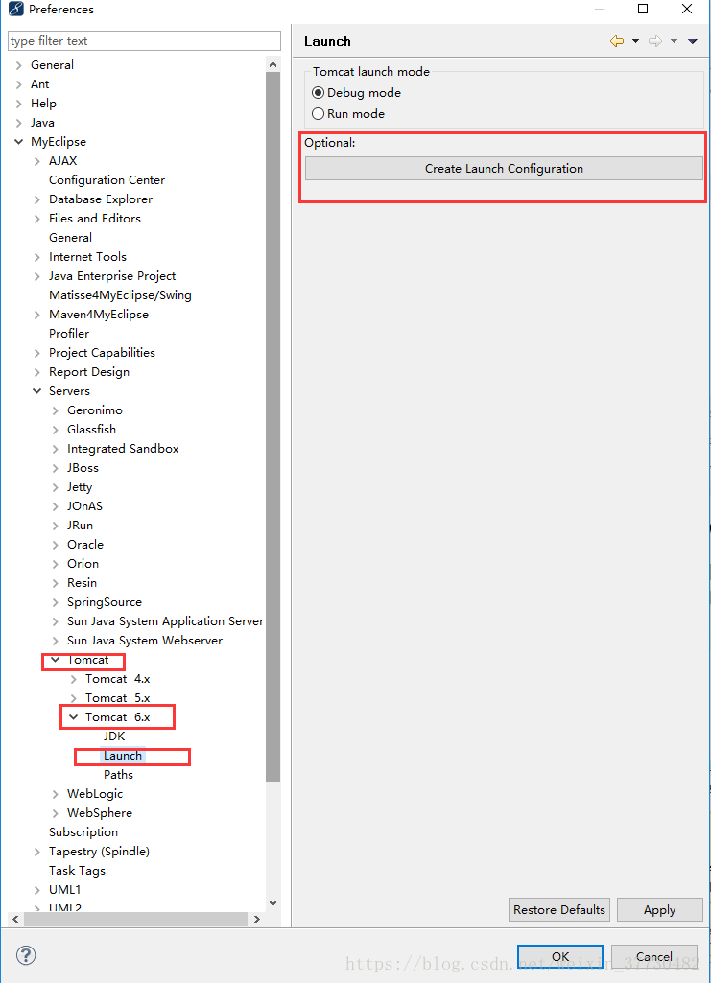Select Files and Editors tree item
The width and height of the screenshot is (711, 983).
[x=95, y=218]
